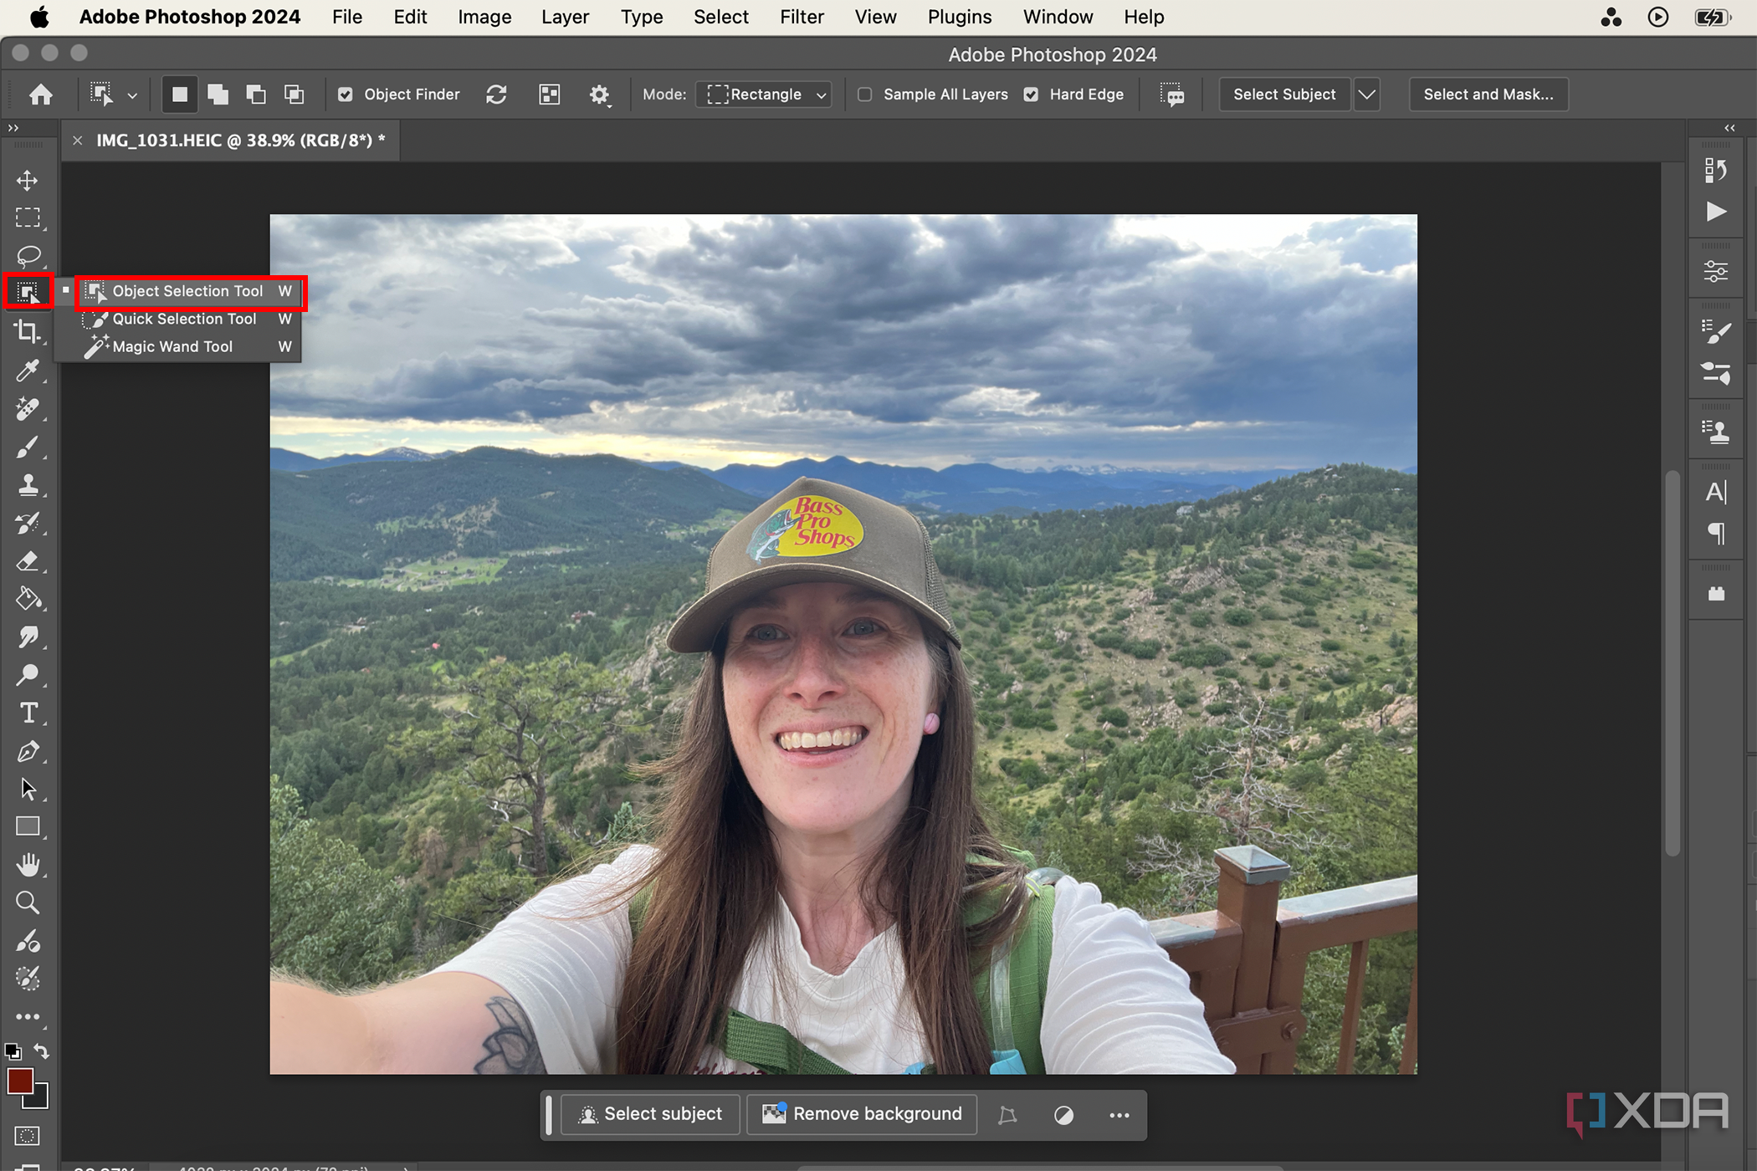Open the Object Finder settings gear

599,95
